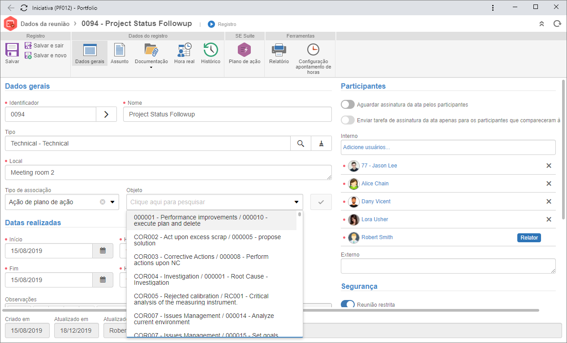
Task: Search Tipo with magnifier icon
Action: tap(301, 143)
